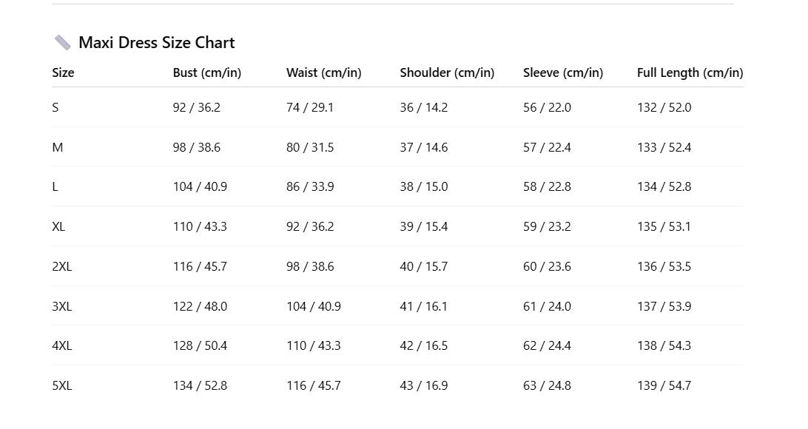The image size is (808, 429).
Task: Select the size M row label
Action: pyautogui.click(x=58, y=147)
